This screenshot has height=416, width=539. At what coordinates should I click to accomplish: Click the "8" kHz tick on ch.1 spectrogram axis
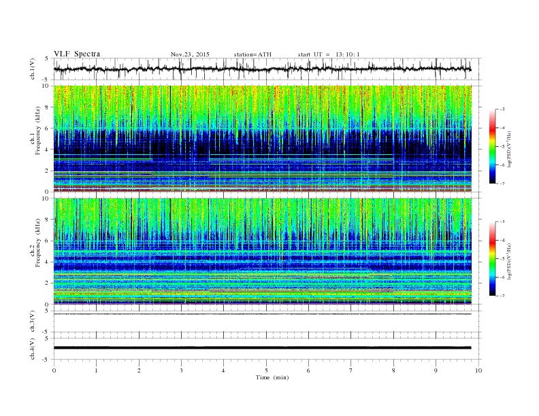coord(47,107)
